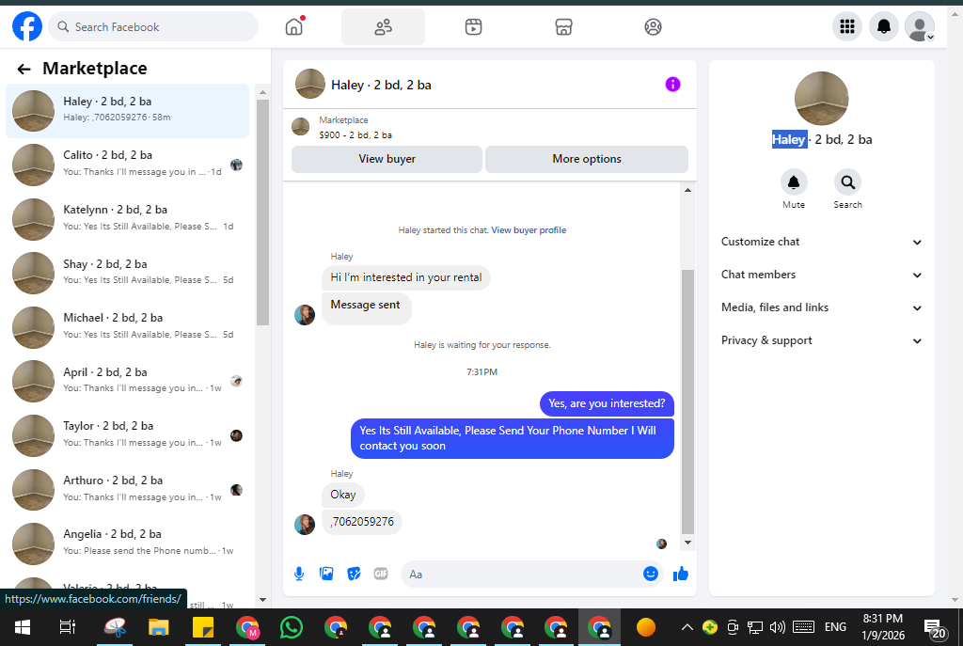963x646 pixels.
Task: Click the ENG language indicator
Action: pyautogui.click(x=835, y=627)
